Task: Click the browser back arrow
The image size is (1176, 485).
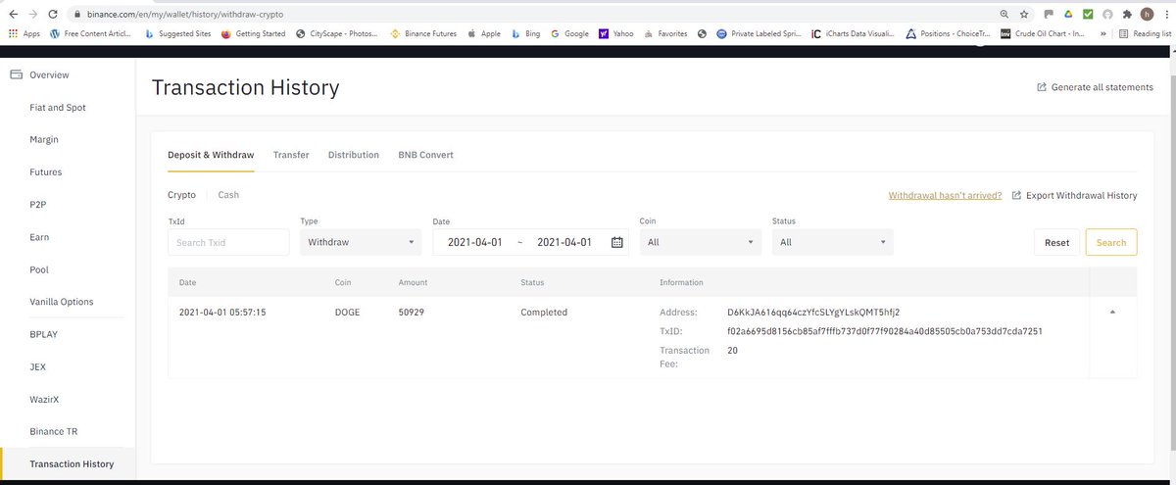Action: coord(13,15)
